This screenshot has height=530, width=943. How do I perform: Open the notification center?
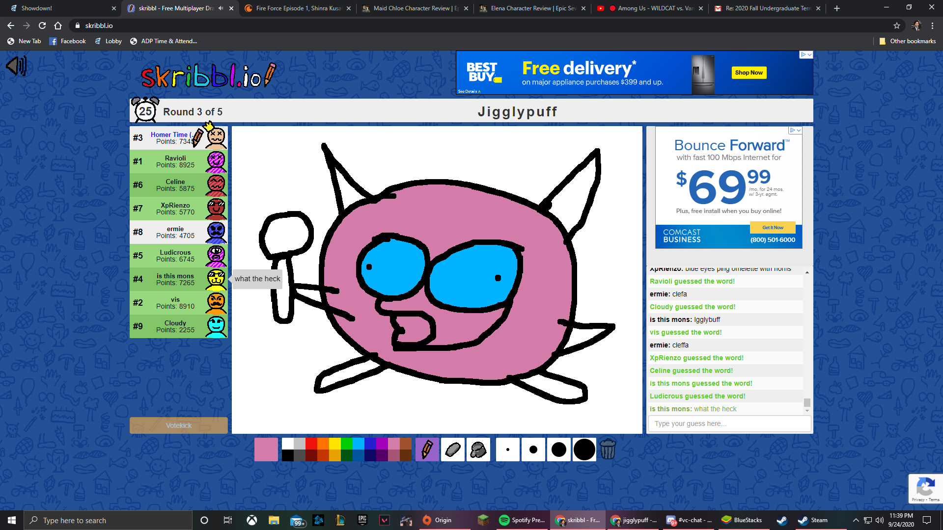pyautogui.click(x=927, y=520)
